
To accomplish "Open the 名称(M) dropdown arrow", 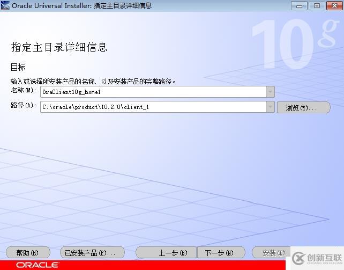I will click(x=270, y=92).
